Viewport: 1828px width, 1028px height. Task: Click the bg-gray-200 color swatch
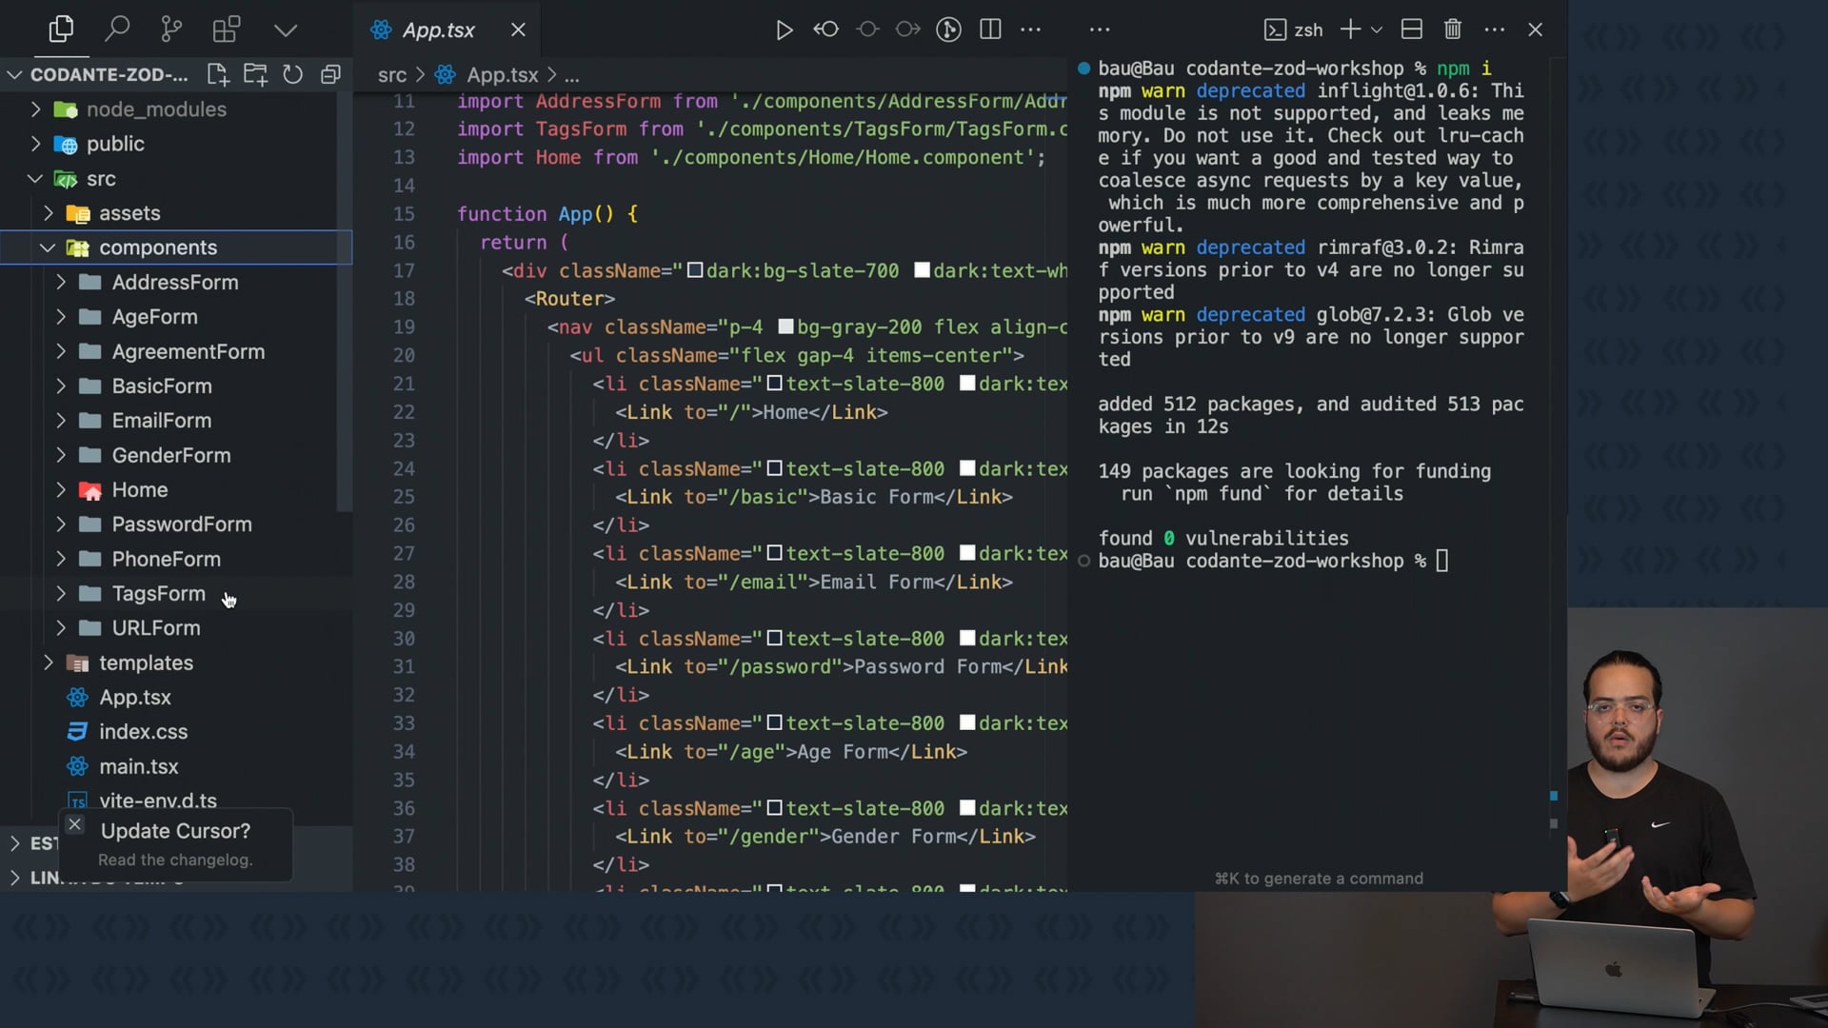(x=786, y=327)
